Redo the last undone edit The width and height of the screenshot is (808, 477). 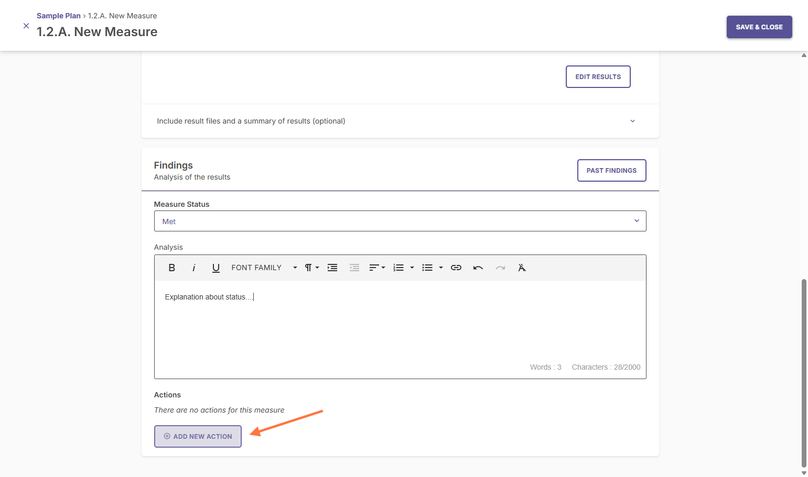[x=500, y=268]
